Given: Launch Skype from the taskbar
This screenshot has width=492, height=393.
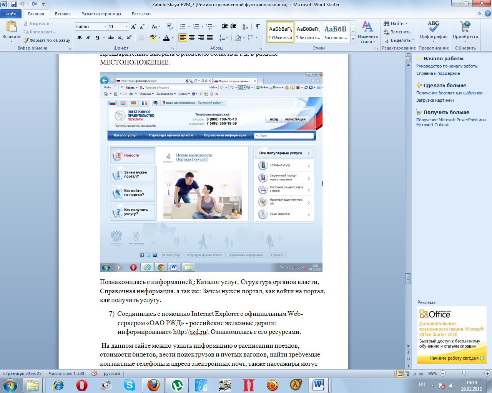Looking at the screenshot, I should [x=130, y=385].
